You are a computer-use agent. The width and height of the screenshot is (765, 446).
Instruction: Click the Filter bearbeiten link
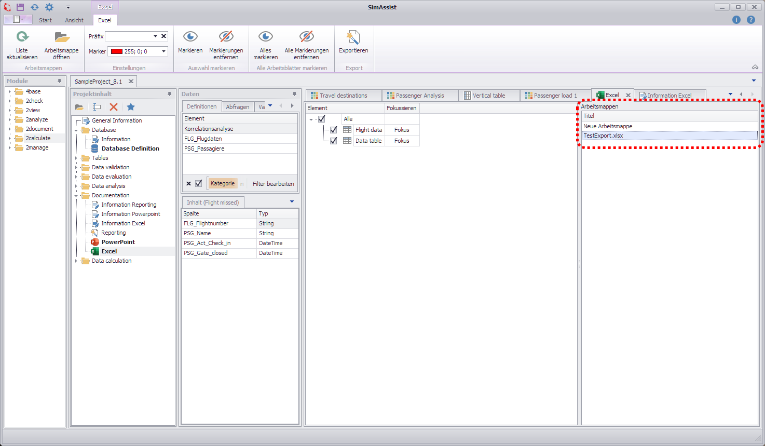coord(272,183)
